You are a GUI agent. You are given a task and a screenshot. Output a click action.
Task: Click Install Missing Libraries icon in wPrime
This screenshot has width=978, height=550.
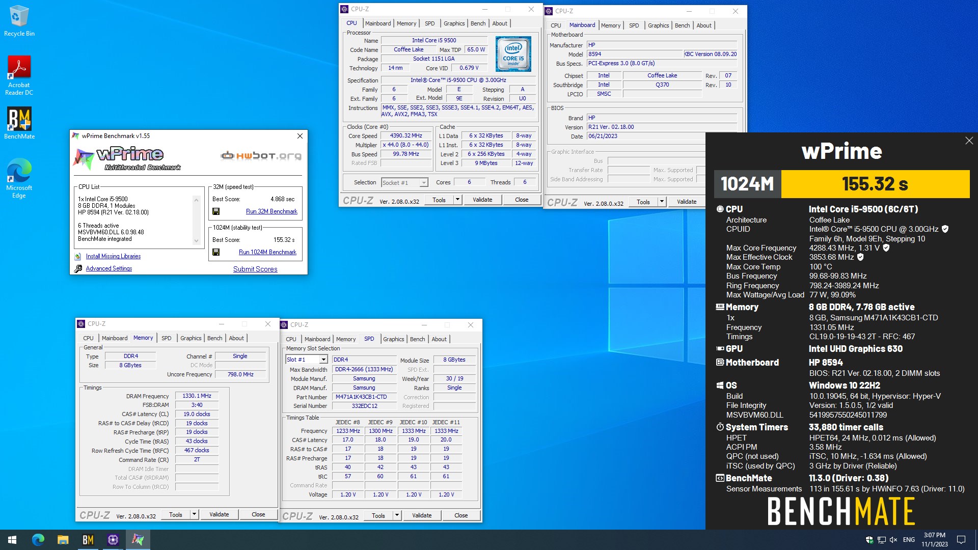click(78, 257)
